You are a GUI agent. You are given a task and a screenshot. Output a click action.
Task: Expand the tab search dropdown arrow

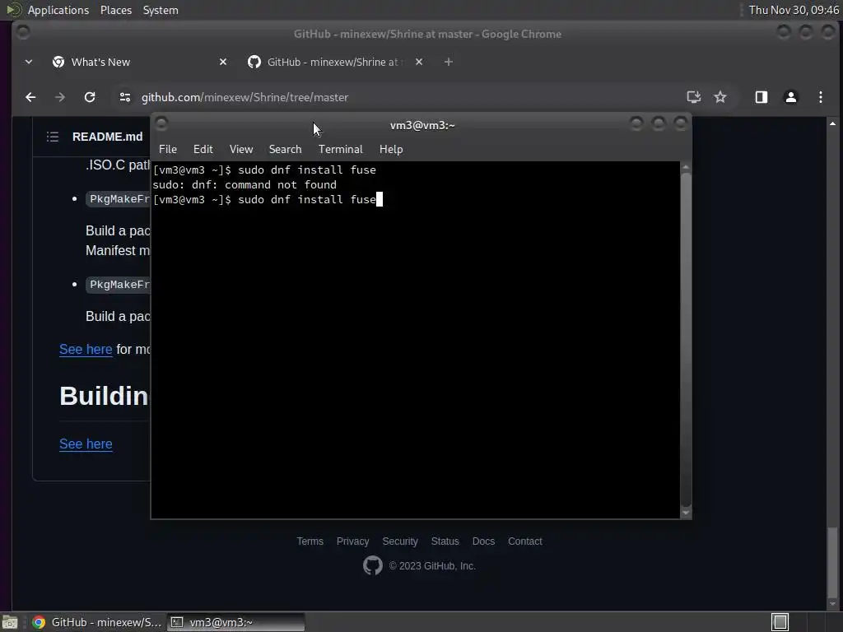[x=29, y=62]
